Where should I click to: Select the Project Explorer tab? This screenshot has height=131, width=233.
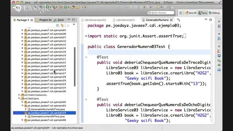[44, 20]
